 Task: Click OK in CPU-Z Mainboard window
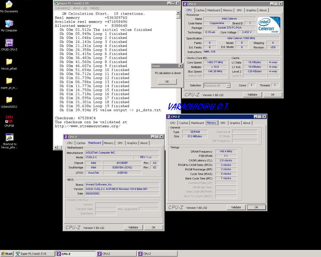(153, 227)
